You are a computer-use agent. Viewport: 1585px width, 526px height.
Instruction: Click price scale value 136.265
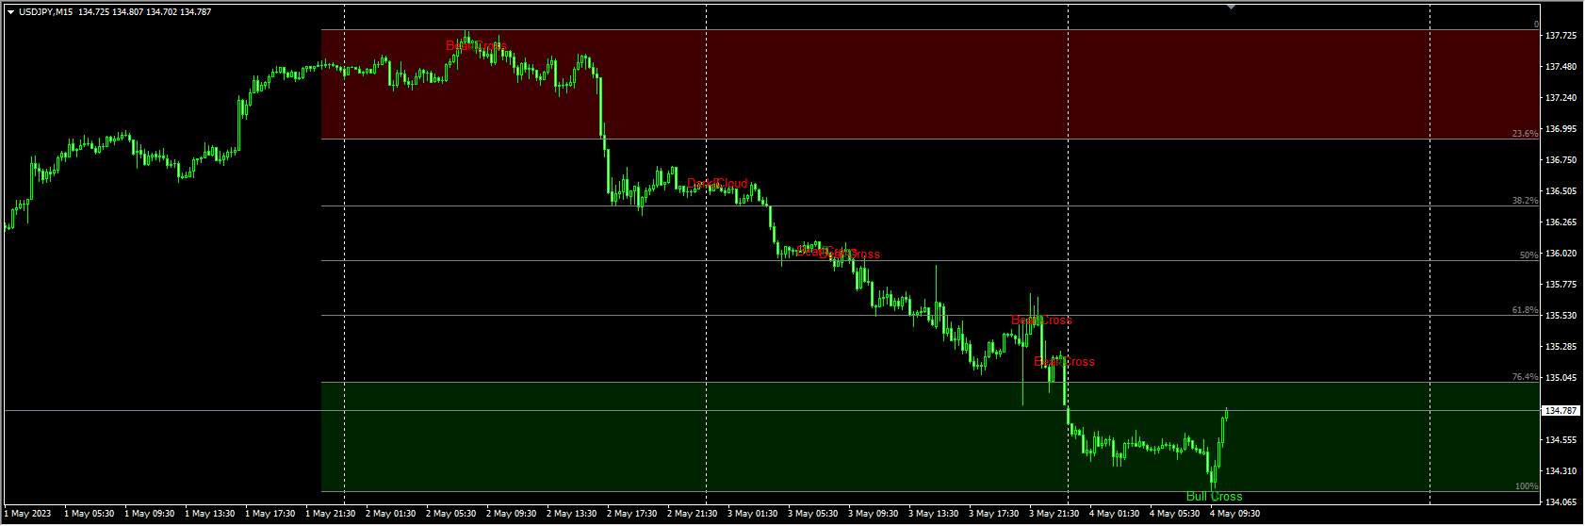click(1561, 222)
